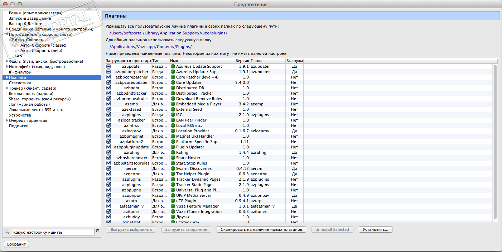Sort by the Имя column header
The height and width of the screenshot is (252, 502).
(196, 61)
